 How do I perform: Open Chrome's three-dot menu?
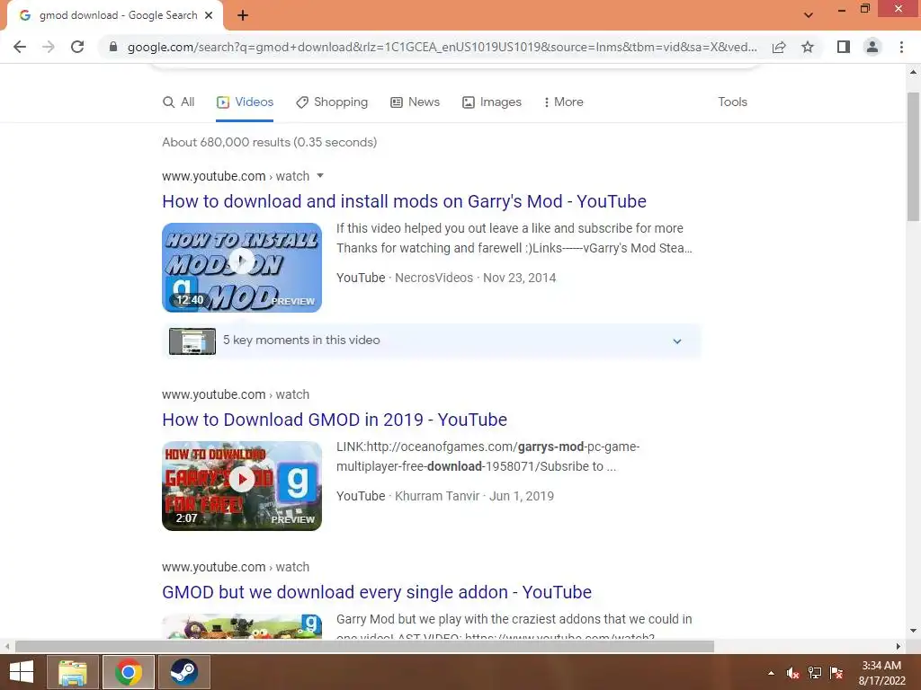point(901,47)
